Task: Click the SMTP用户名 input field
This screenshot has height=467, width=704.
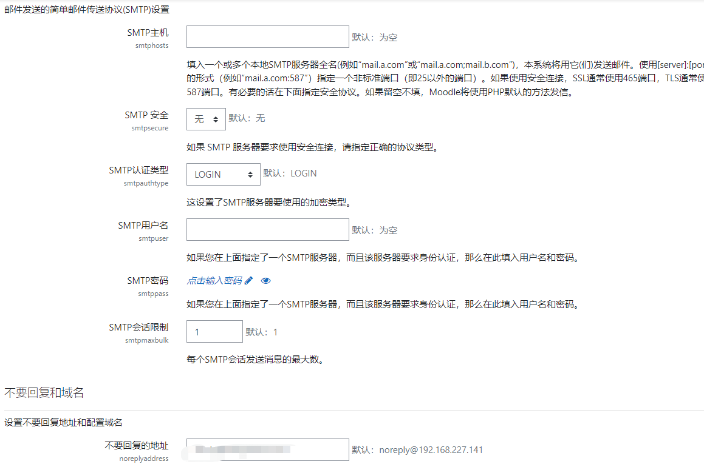Action: 267,229
